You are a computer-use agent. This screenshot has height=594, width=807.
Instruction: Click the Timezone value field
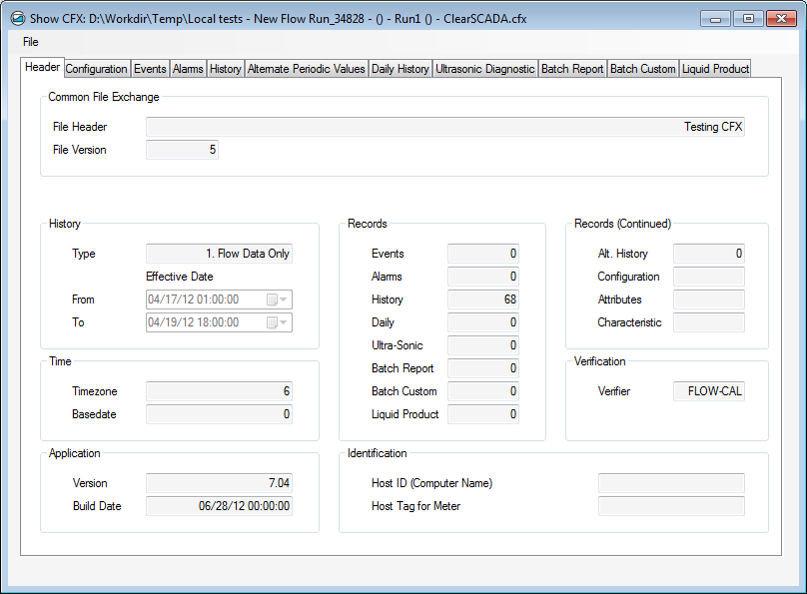tap(219, 391)
